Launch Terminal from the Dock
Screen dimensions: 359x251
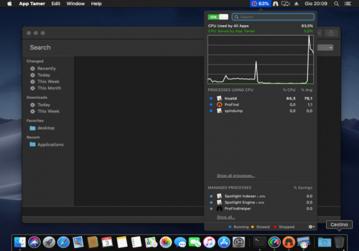click(260, 242)
